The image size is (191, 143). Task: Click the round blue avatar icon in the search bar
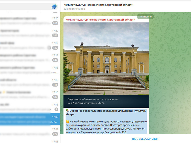pyautogui.click(x=54, y=7)
